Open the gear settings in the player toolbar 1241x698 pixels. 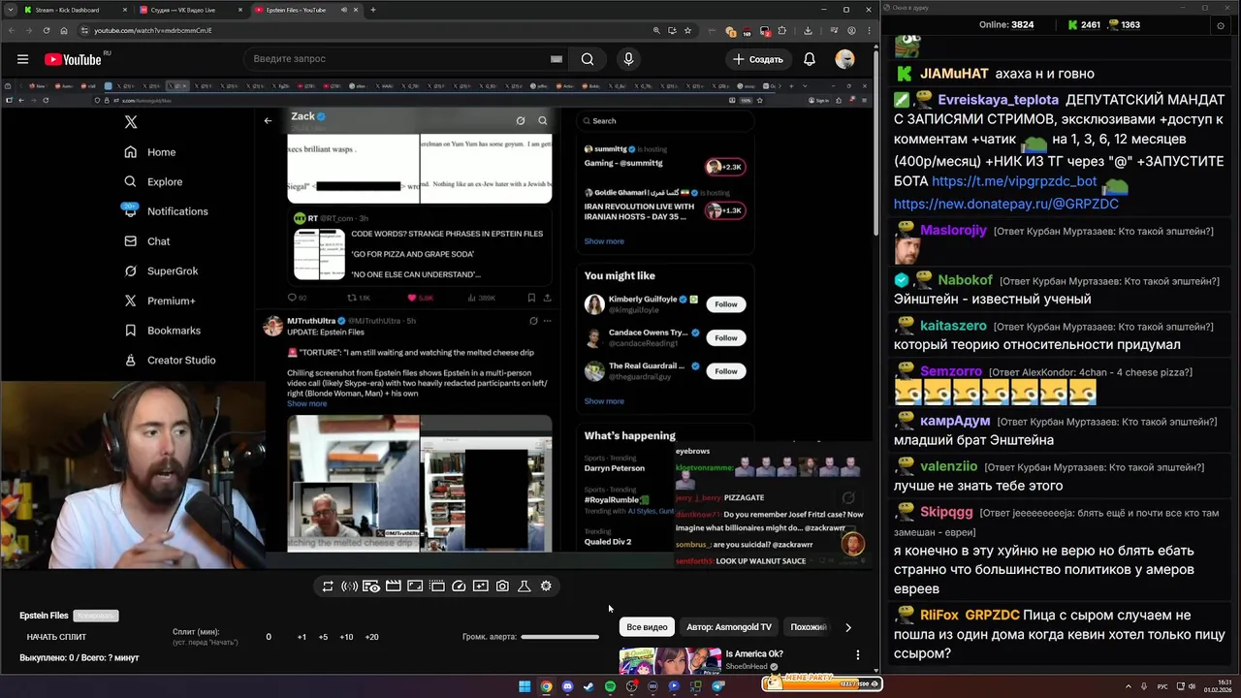coord(546,587)
